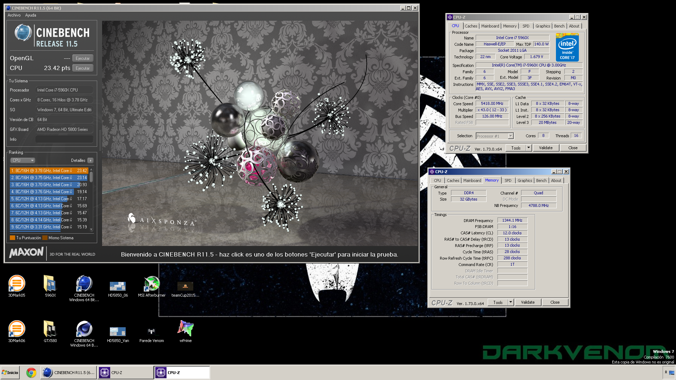
Task: Switch to CINEBENCH R11.5 taskbar item
Action: pos(69,373)
